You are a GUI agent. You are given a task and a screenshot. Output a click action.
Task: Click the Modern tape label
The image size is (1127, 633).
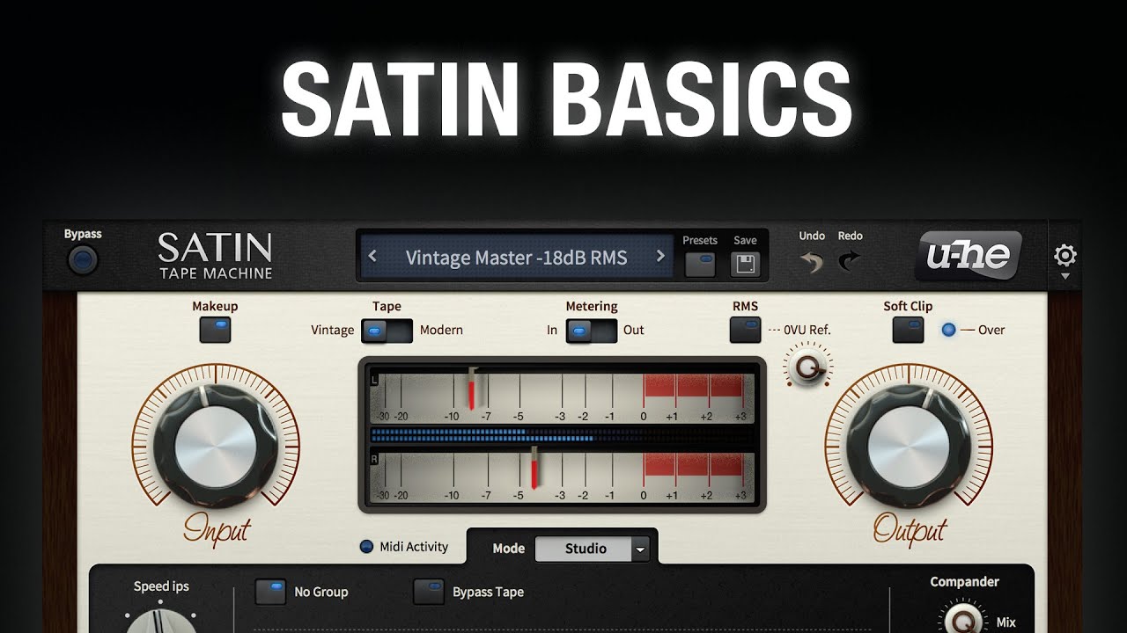coord(441,331)
